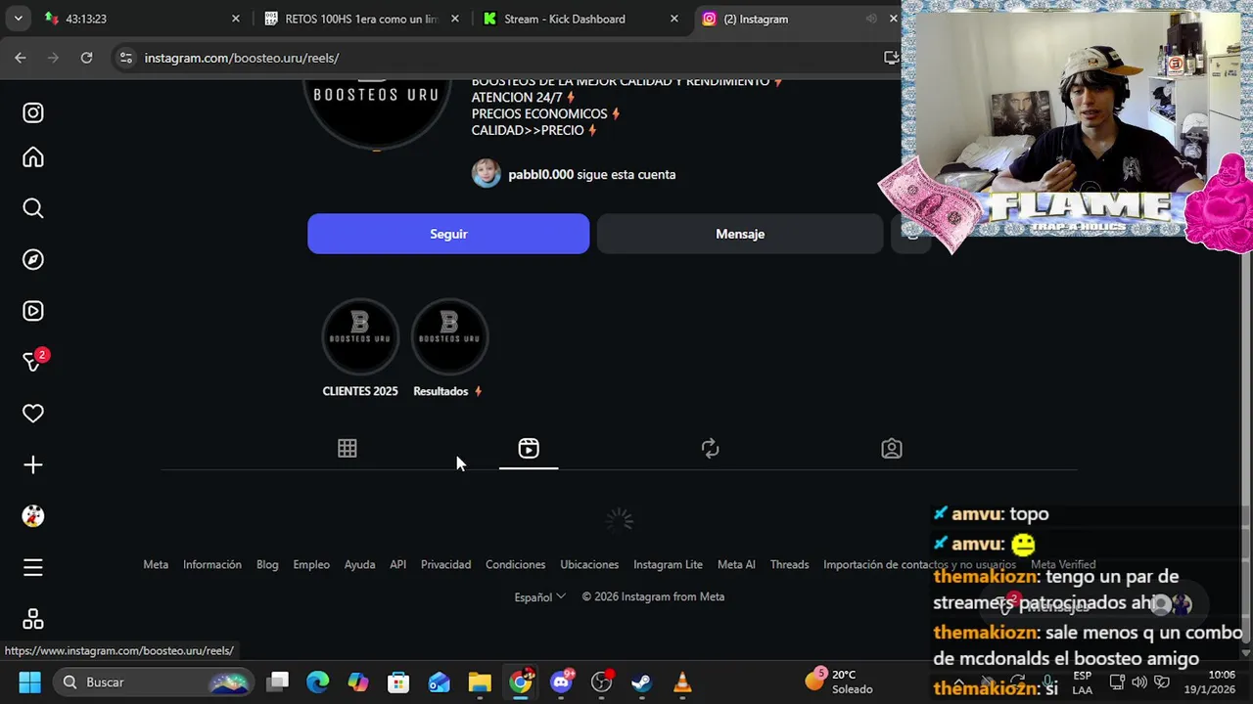Image resolution: width=1253 pixels, height=704 pixels.
Task: Create new post with plus icon
Action: click(x=33, y=464)
